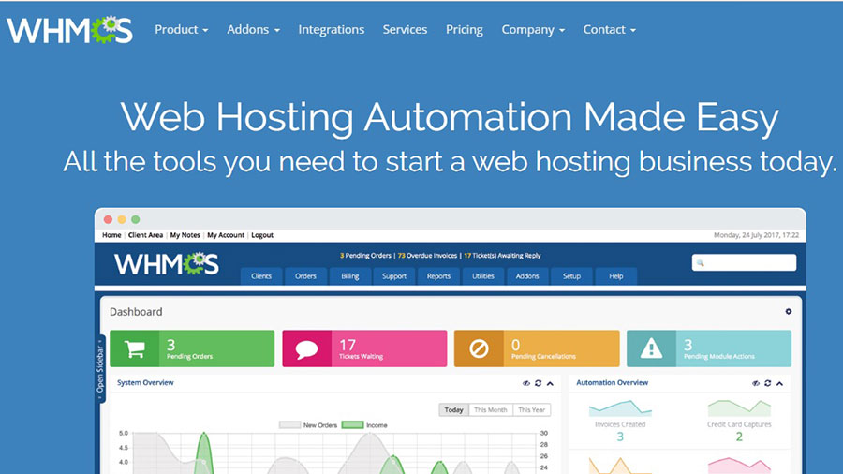Click the Logout link
This screenshot has width=843, height=474.
(262, 235)
